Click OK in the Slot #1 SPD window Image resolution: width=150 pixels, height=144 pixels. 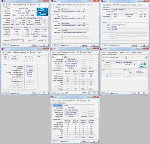tap(94, 93)
